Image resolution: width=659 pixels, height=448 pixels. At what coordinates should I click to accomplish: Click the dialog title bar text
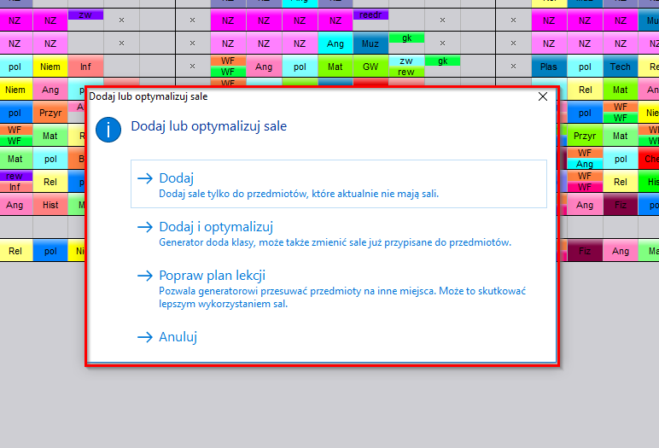point(149,96)
